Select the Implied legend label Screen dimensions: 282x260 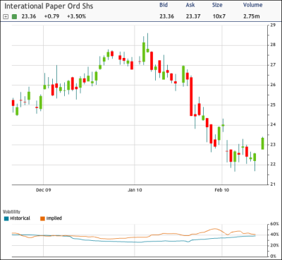pos(54,218)
